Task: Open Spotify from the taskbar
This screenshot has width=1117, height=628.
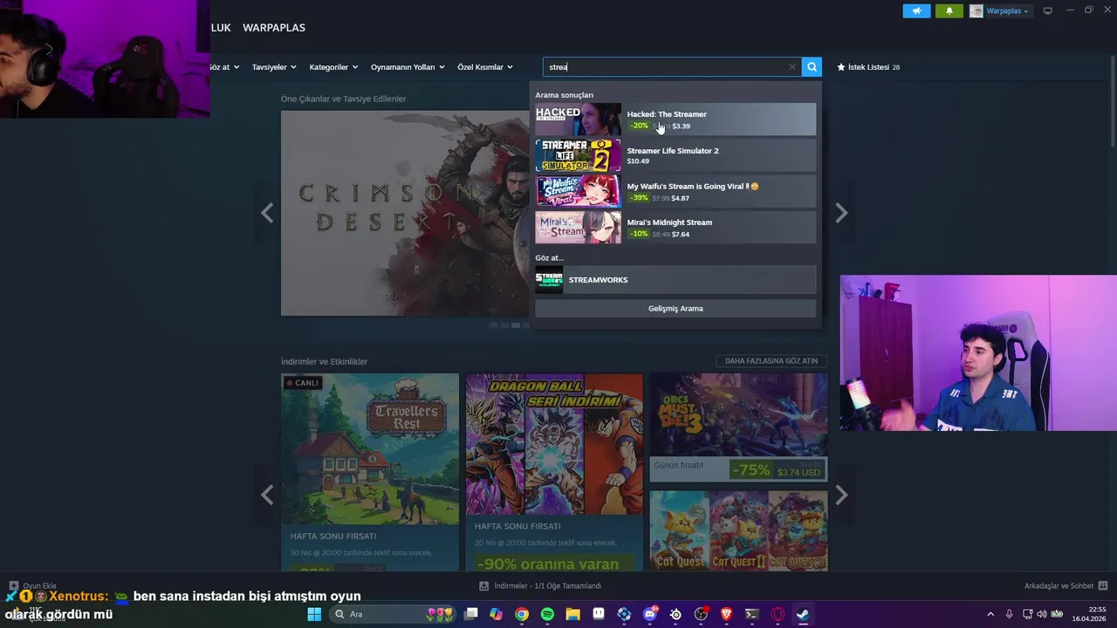Action: point(547,614)
